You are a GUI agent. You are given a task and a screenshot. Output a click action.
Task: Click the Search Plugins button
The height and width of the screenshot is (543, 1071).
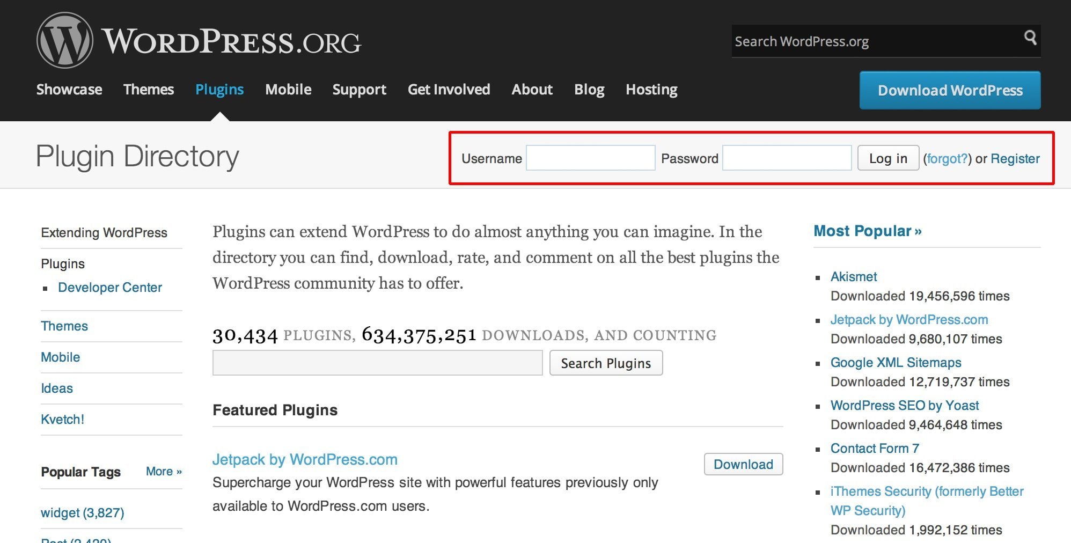pyautogui.click(x=606, y=363)
